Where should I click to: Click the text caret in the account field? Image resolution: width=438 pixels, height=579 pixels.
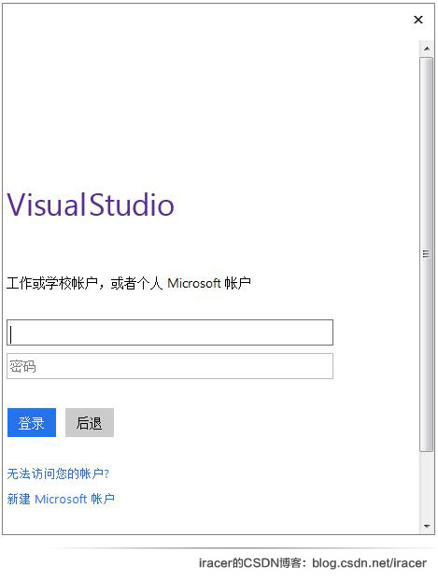[x=11, y=334]
